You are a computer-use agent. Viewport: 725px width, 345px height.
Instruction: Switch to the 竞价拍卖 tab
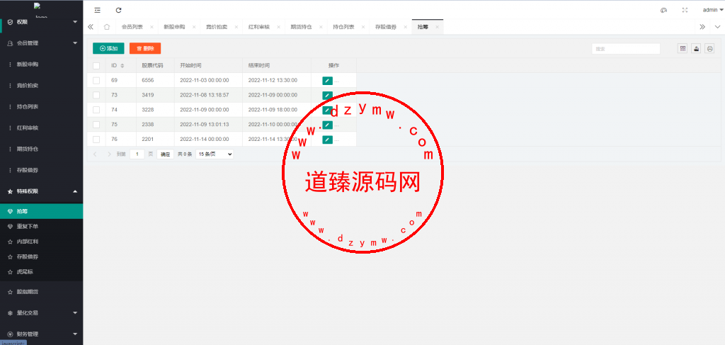pos(217,27)
